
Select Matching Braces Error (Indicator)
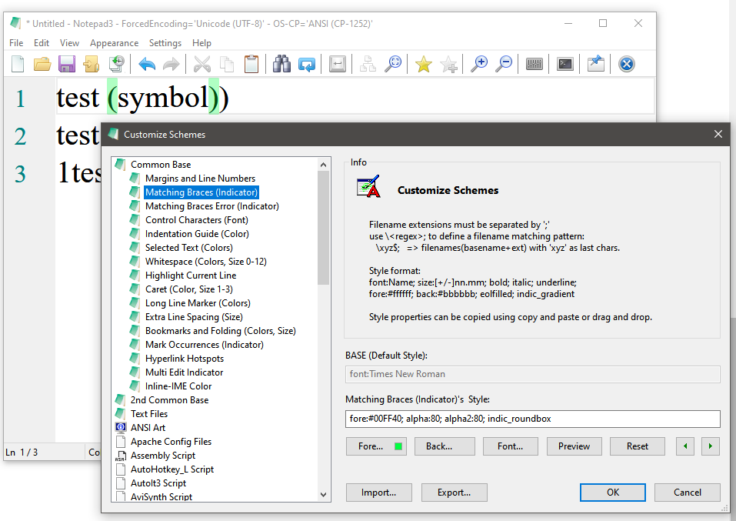[x=212, y=206]
